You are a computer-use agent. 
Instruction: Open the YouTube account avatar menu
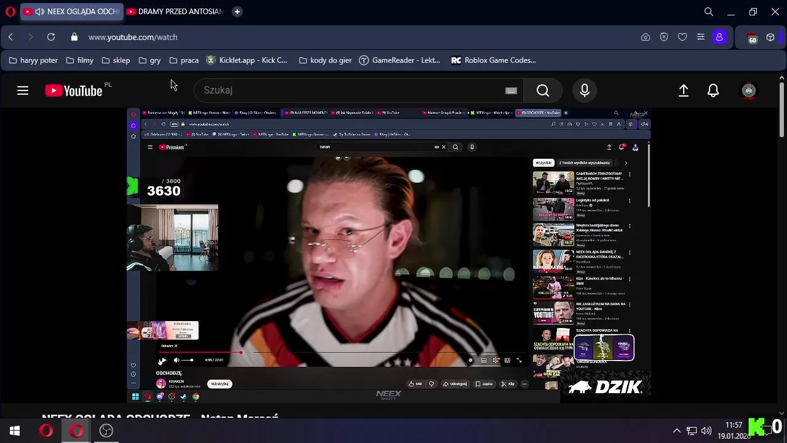748,90
